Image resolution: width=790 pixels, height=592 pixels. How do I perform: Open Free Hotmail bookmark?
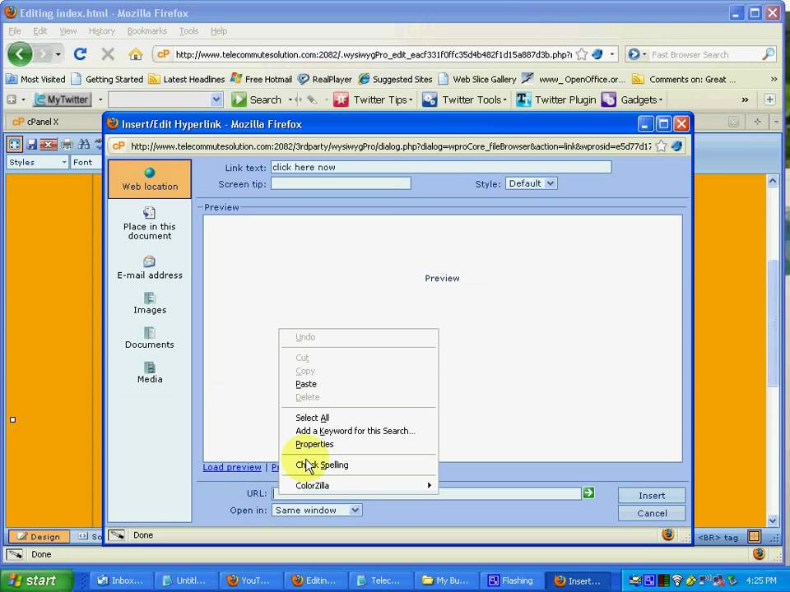(262, 79)
